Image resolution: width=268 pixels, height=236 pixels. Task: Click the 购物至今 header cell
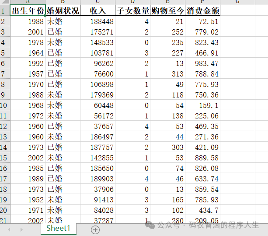pos(168,10)
